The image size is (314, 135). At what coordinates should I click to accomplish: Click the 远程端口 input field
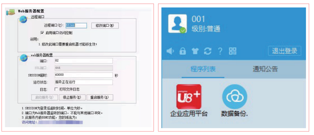[x=76, y=25]
